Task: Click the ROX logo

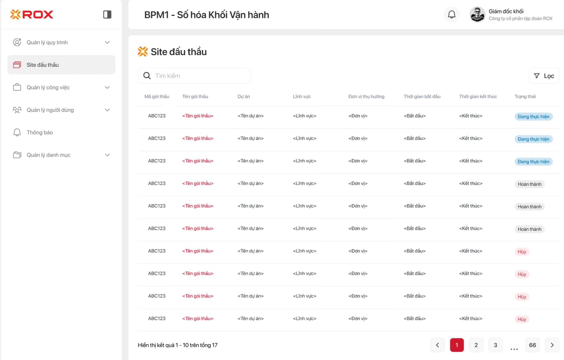Action: click(x=32, y=14)
